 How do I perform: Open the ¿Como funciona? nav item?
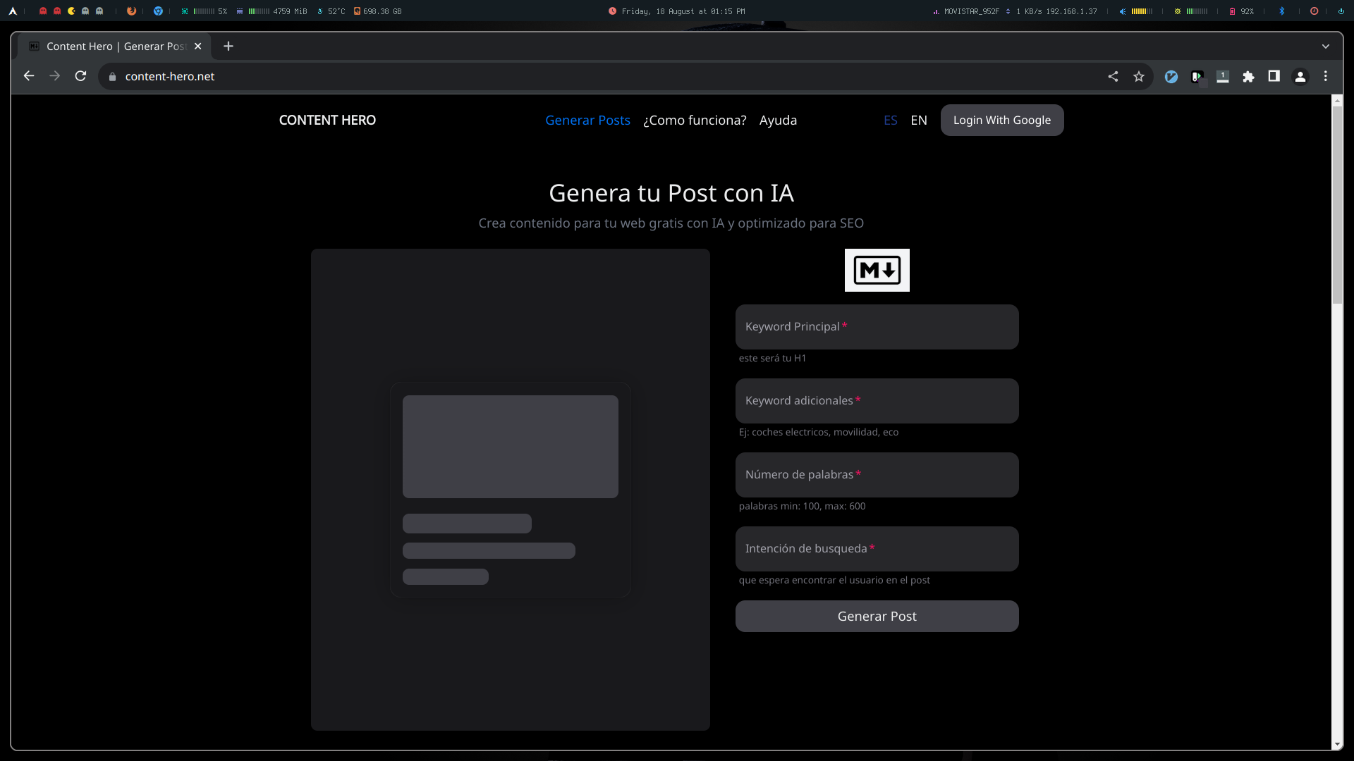coord(695,120)
